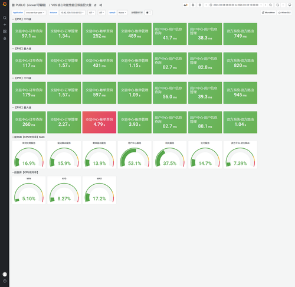
Task: Shift time range backward arrow
Action: pyautogui.click(x=206, y=5)
